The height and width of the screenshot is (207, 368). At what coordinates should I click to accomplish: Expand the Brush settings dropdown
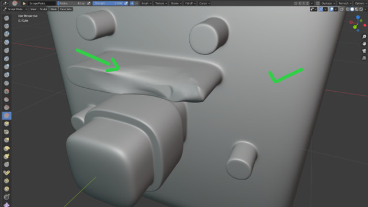click(x=146, y=3)
